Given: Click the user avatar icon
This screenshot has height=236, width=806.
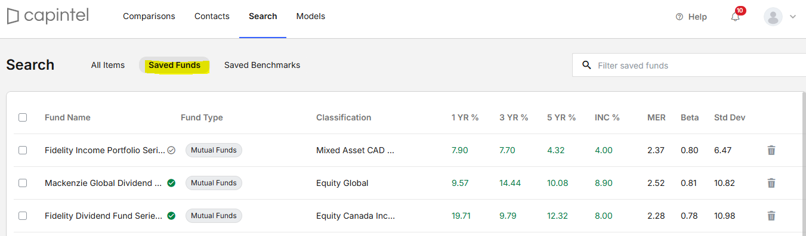Looking at the screenshot, I should click(x=773, y=17).
